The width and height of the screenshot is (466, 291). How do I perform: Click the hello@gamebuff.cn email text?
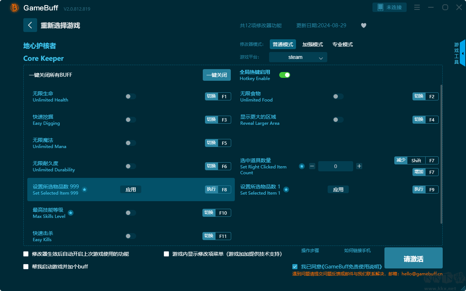point(422,274)
